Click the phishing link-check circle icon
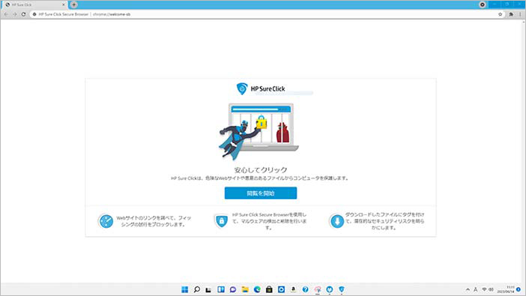This screenshot has width=526, height=296. (106, 222)
